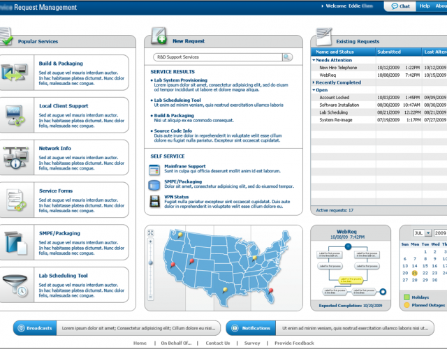Click the highlighted yellow workflow step

351,280
